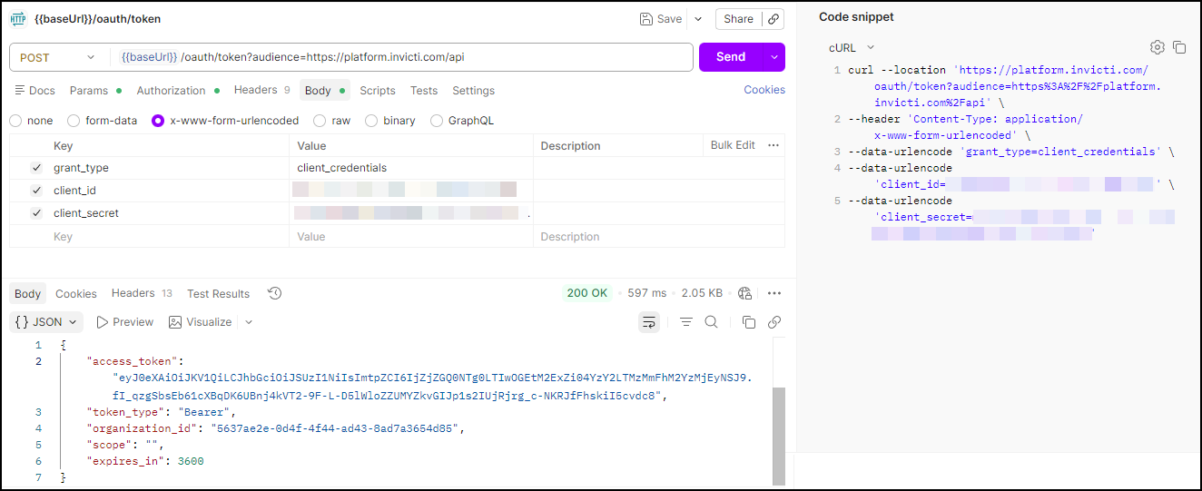Screen dimensions: 1202x491
Task: Click the response body vertical scrollbar
Action: (778, 436)
